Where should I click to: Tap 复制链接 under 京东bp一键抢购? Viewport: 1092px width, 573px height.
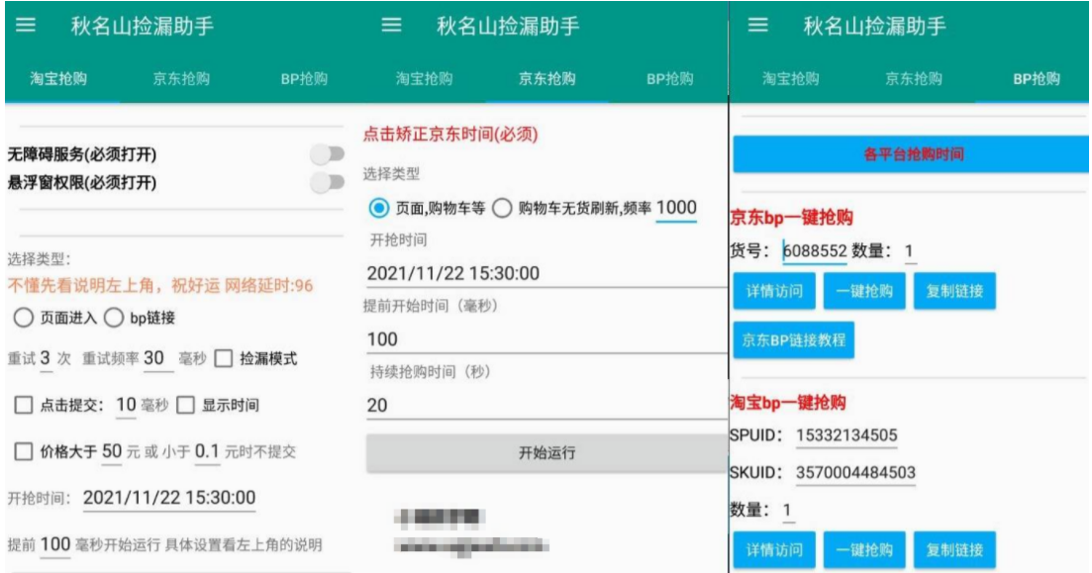tap(954, 291)
